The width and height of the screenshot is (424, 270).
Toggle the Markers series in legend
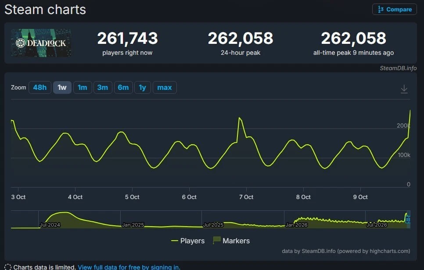[x=231, y=241]
